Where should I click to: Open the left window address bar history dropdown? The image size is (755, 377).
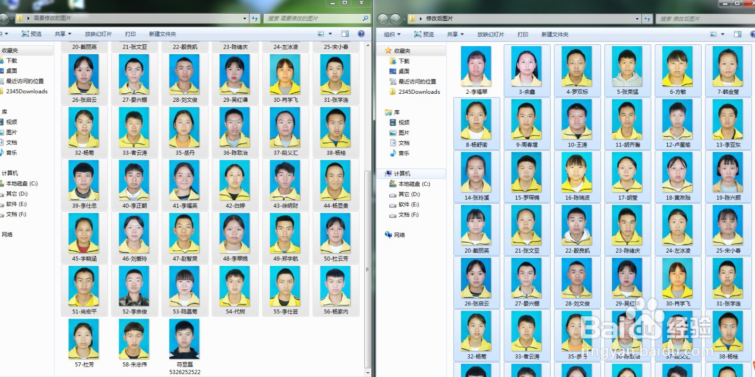click(244, 18)
